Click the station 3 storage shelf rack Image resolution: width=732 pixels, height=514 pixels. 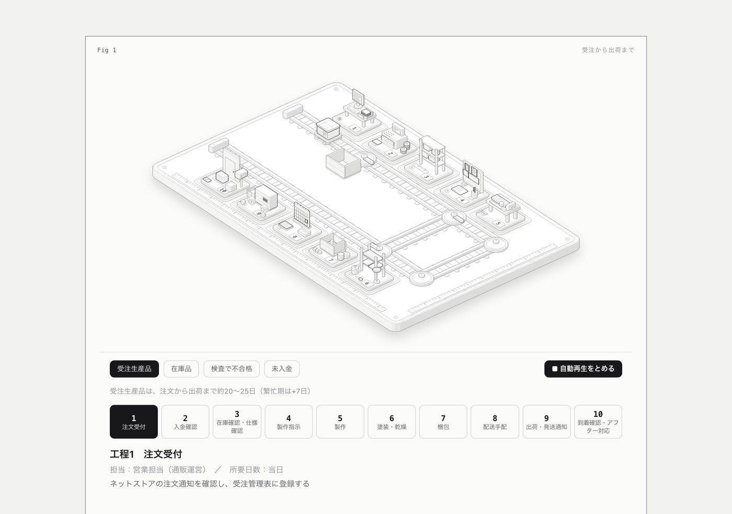(x=432, y=155)
